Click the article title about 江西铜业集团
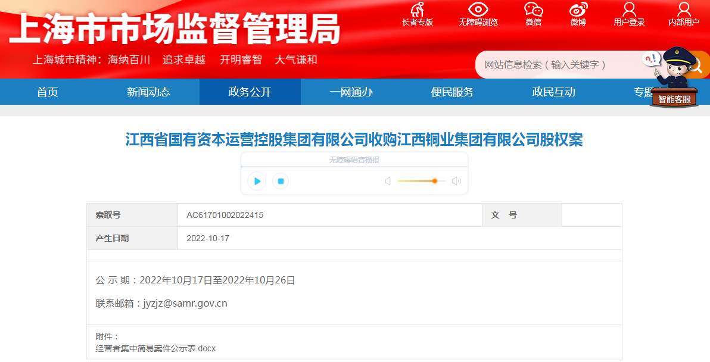 (354, 139)
